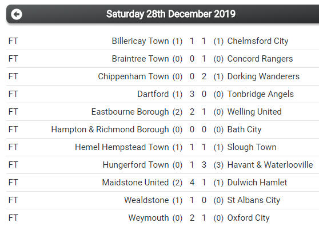Open Eastbourne Borough team link
319x231 pixels.
pos(130,112)
